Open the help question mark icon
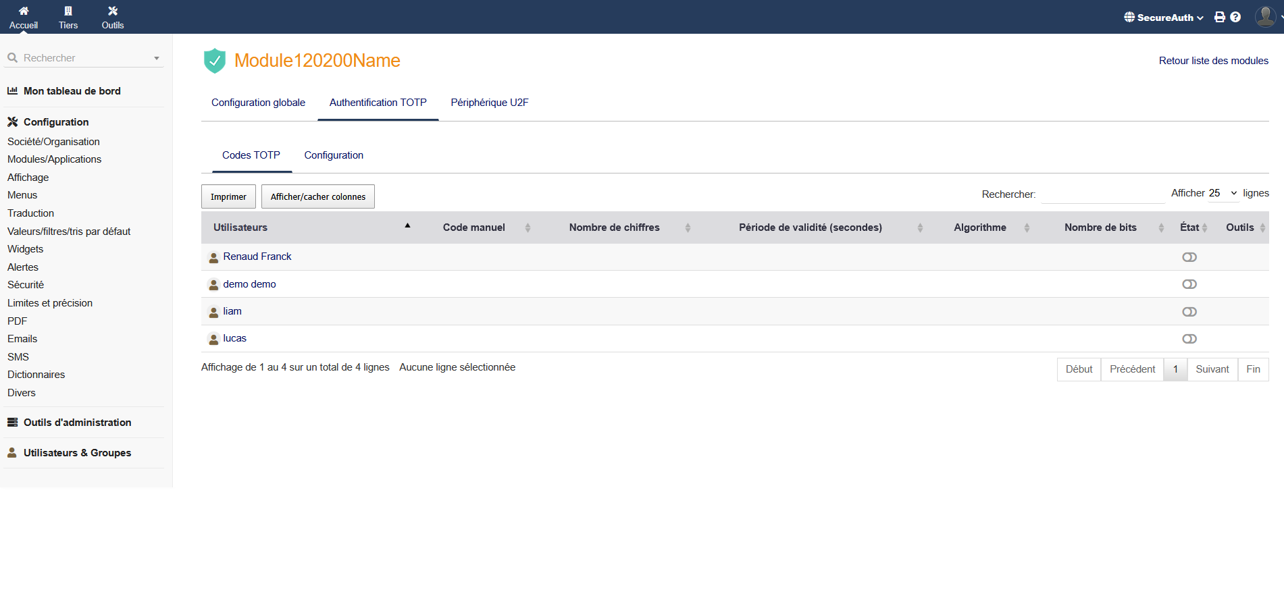 1235,18
